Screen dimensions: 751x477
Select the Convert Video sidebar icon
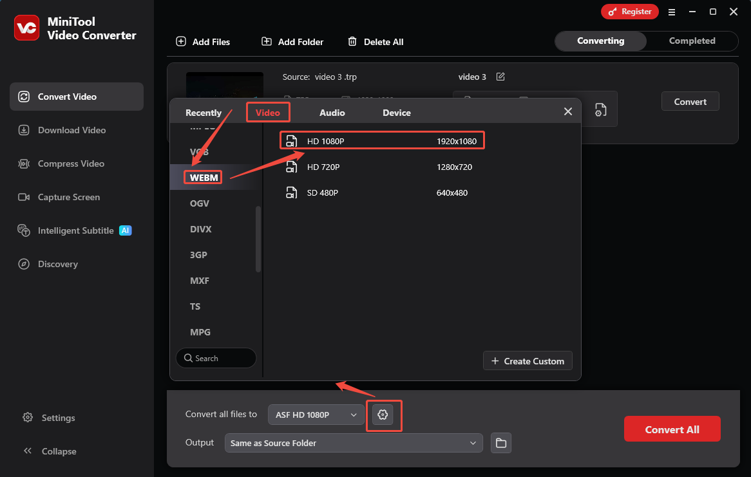click(23, 96)
